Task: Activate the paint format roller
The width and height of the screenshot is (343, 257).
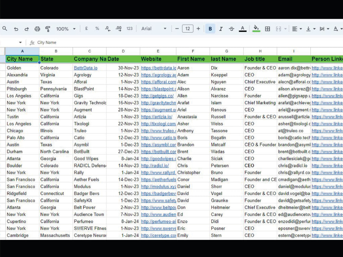Action: click(x=48, y=29)
